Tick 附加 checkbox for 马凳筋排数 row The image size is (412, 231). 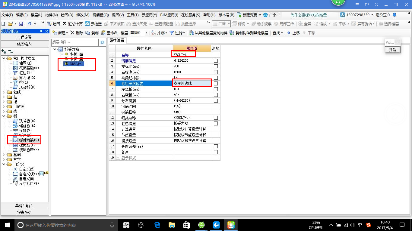(216, 78)
